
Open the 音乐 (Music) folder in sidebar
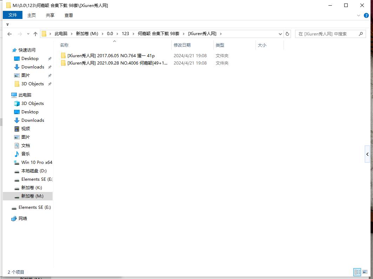(x=26, y=154)
